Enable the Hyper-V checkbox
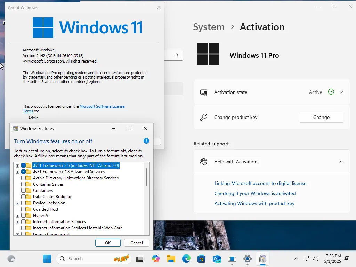Screen dimensions: 356x267 click(x=23, y=215)
